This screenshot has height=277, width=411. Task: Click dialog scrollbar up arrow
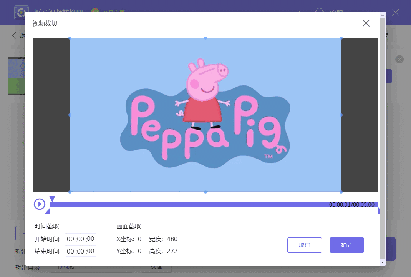point(383,15)
